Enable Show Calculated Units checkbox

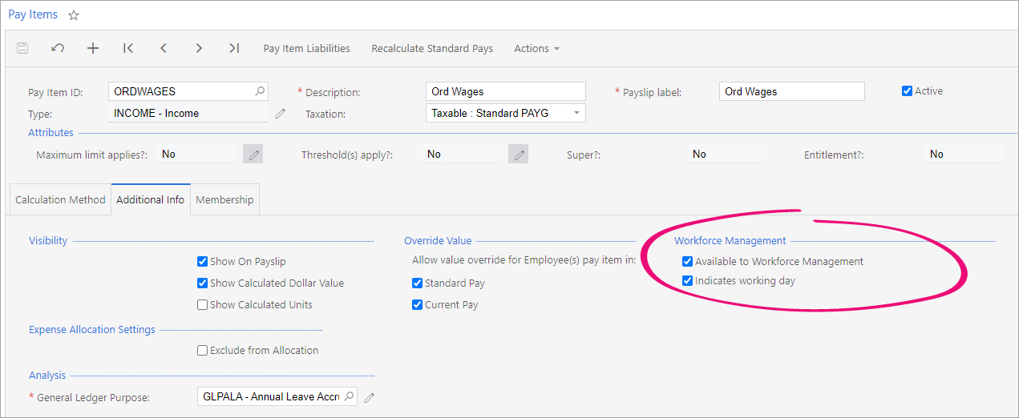click(203, 305)
